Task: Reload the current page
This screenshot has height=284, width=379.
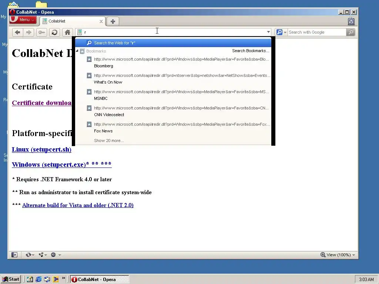Action: [54, 32]
